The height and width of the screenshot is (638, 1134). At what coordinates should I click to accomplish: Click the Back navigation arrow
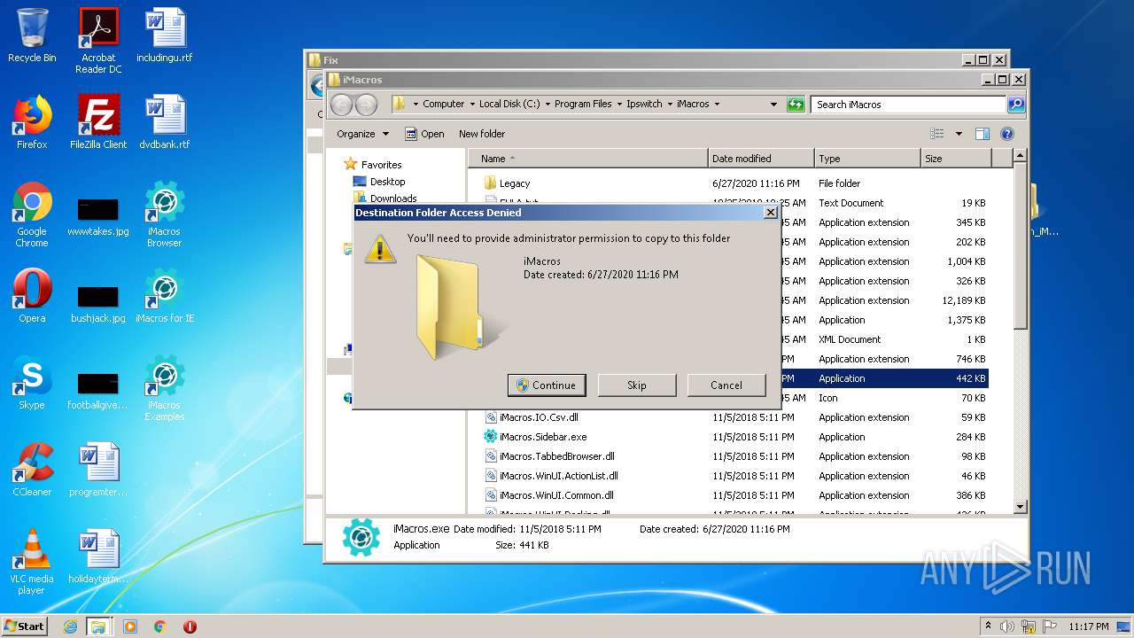click(x=342, y=105)
